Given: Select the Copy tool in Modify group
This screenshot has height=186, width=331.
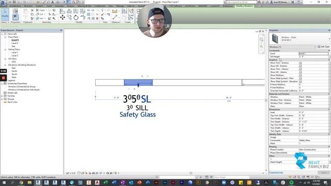Looking at the screenshot, I should coord(69,18).
